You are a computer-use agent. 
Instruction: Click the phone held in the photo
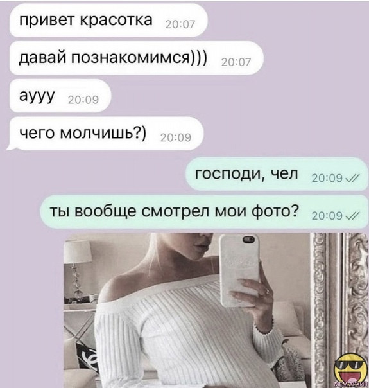[239, 270]
